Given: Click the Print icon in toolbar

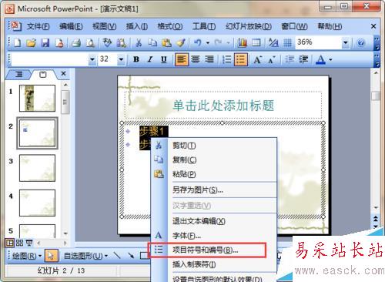Looking at the screenshot, I should (76, 42).
